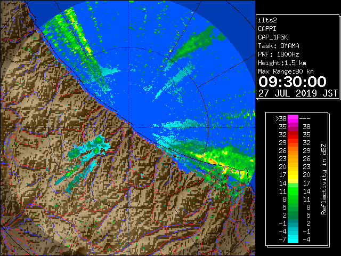This screenshot has height=256, width=341.
Task: Pick the red 32-35 dBZ swatch
Action: [x=293, y=135]
